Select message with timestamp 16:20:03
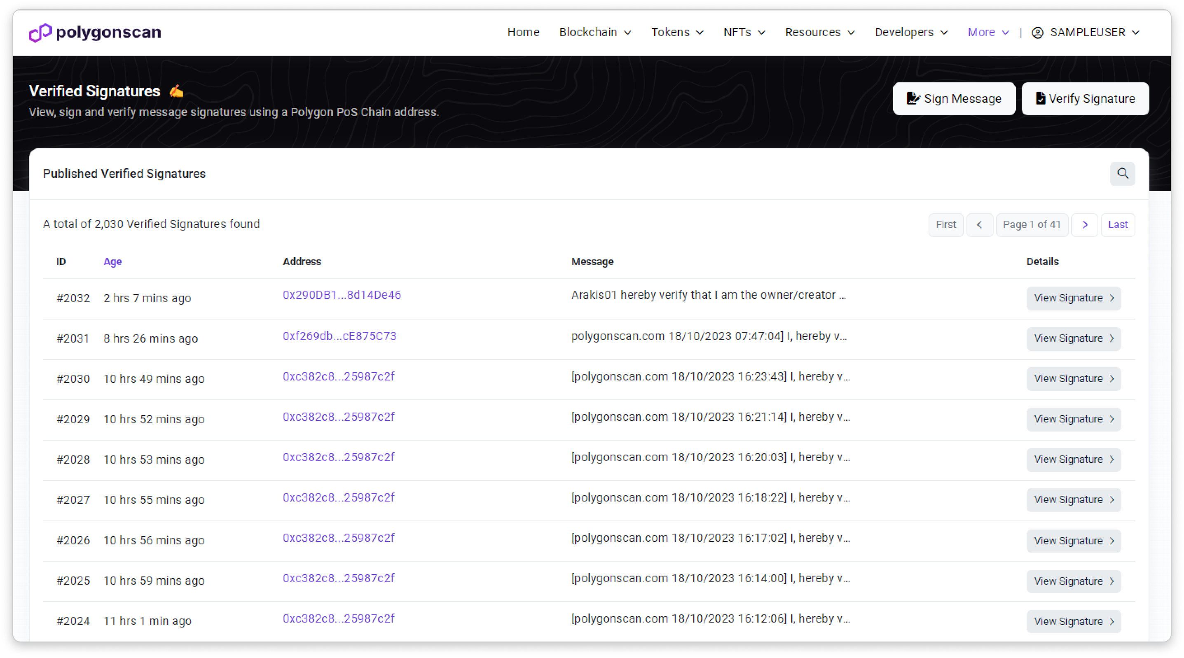1184x658 pixels. 711,457
